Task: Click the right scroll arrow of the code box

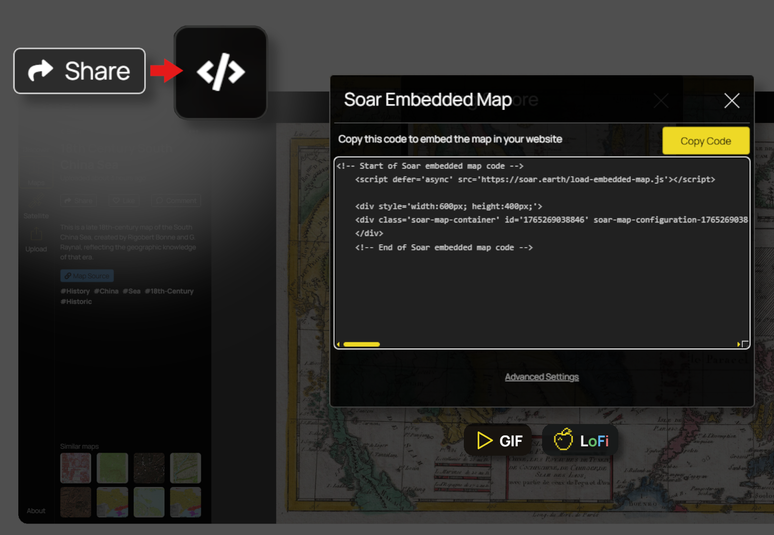Action: [738, 344]
